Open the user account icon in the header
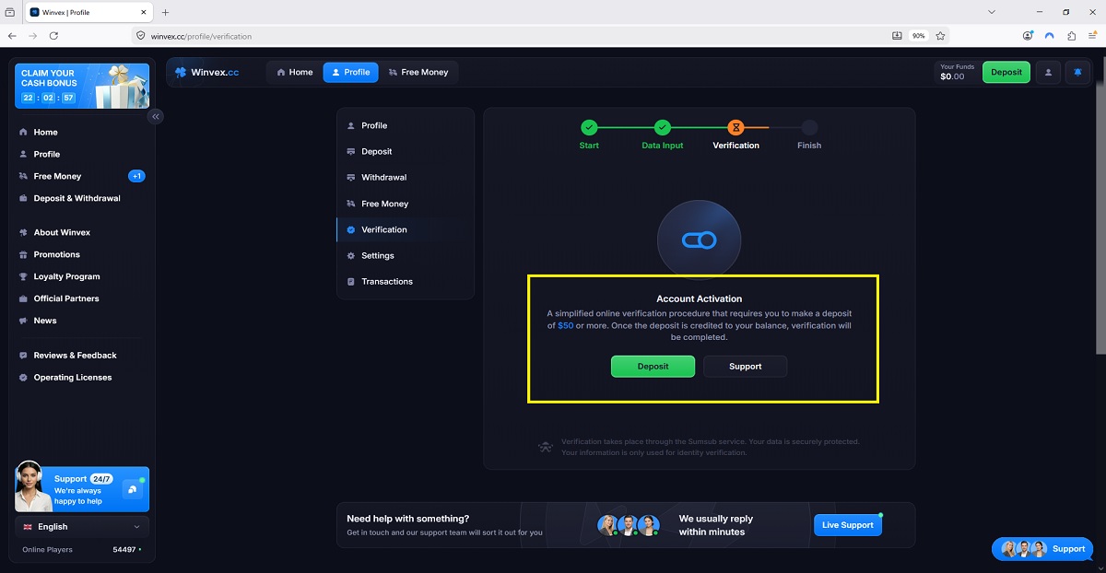 (x=1048, y=73)
